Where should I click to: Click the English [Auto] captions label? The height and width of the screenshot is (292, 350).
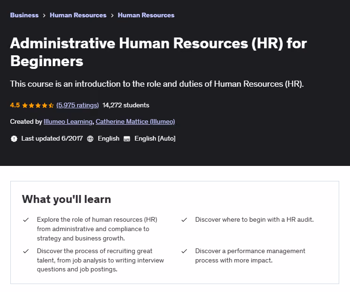pos(155,139)
